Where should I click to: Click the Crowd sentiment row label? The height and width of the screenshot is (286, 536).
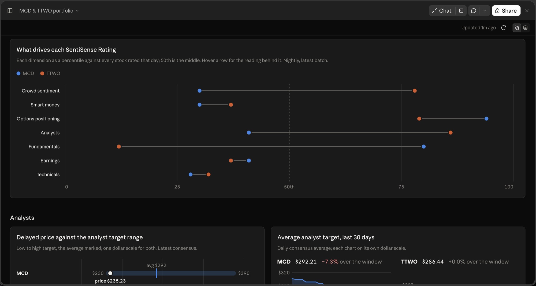pos(40,91)
